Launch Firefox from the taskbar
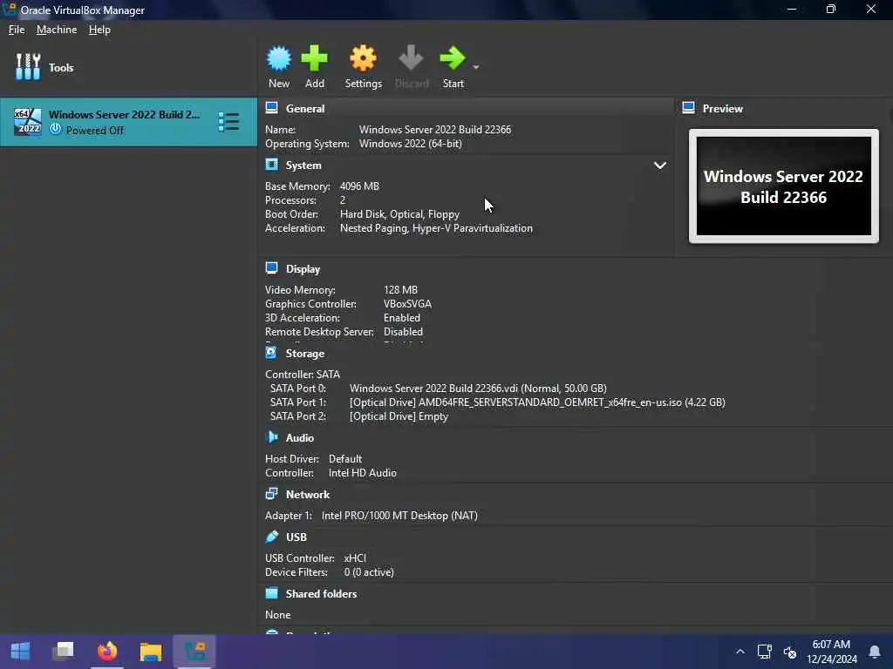This screenshot has height=669, width=893. pyautogui.click(x=107, y=652)
